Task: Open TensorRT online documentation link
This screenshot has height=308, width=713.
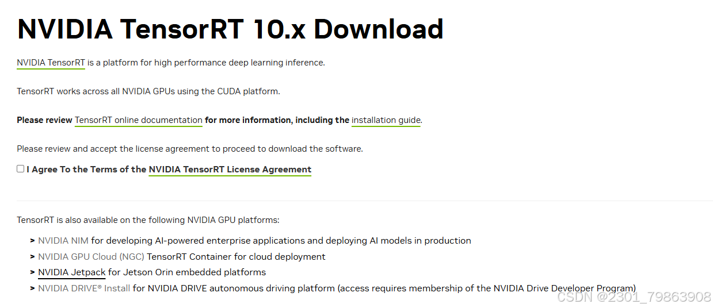Action: [139, 120]
